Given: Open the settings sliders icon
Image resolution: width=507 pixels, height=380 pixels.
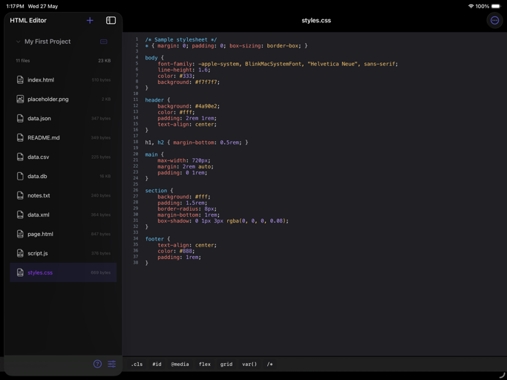Looking at the screenshot, I should coord(112,364).
